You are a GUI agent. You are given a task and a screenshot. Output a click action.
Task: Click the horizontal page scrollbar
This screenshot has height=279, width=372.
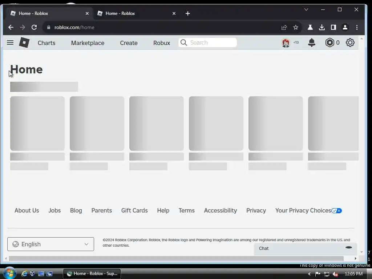click(176, 258)
